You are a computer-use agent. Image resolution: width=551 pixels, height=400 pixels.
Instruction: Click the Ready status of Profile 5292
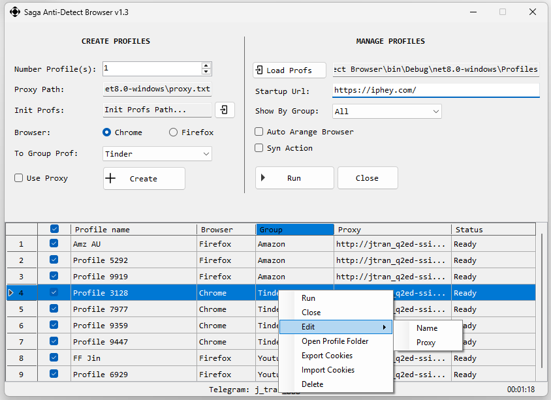click(x=494, y=260)
